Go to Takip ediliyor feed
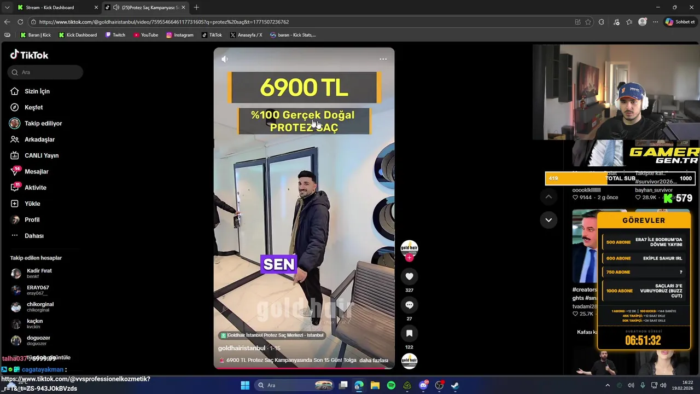The height and width of the screenshot is (394, 700). tap(43, 124)
